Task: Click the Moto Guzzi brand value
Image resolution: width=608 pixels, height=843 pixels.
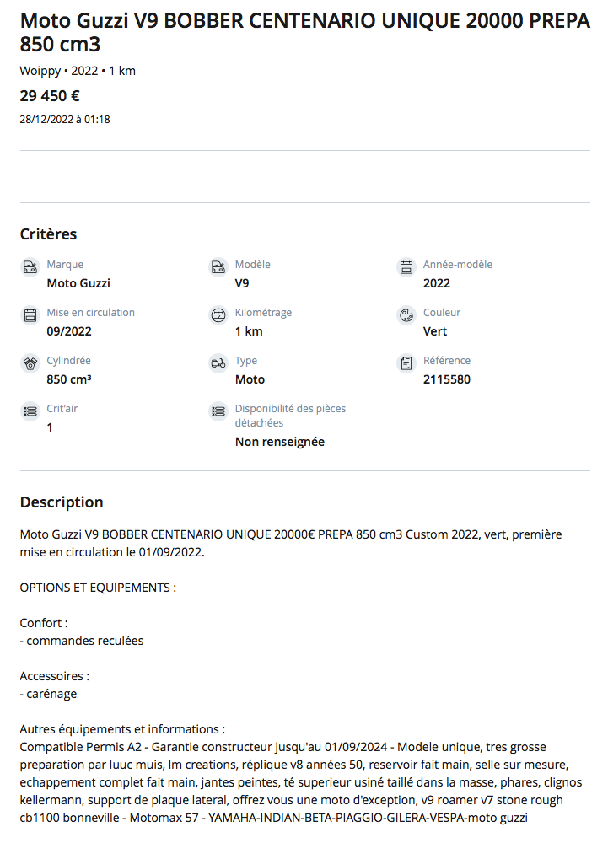Action: click(78, 283)
